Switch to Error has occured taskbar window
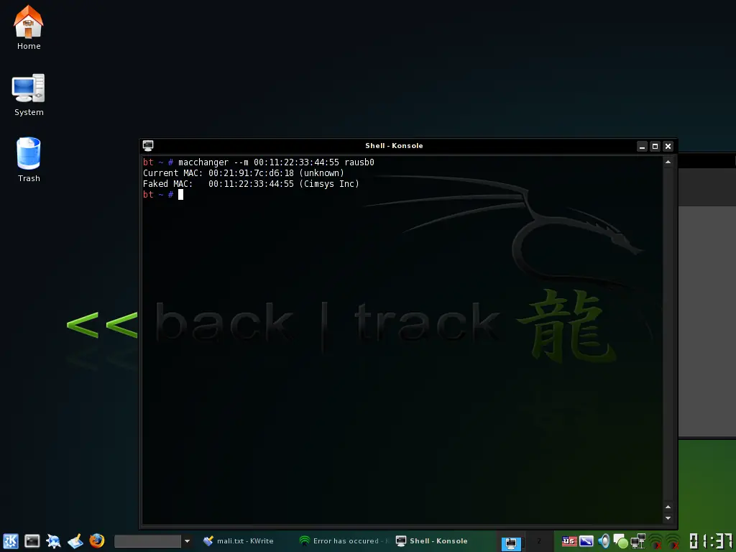The height and width of the screenshot is (552, 736). click(345, 541)
